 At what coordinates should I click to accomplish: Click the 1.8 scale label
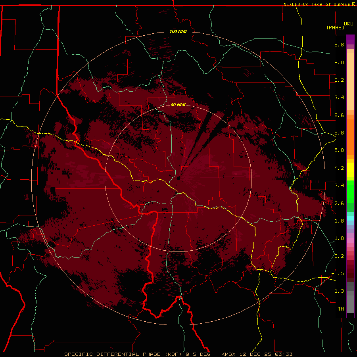339,221
